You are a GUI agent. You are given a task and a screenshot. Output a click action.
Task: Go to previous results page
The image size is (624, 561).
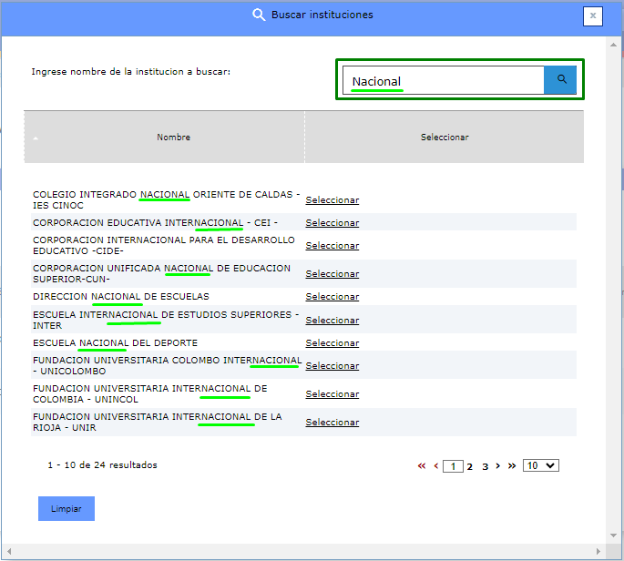click(435, 465)
